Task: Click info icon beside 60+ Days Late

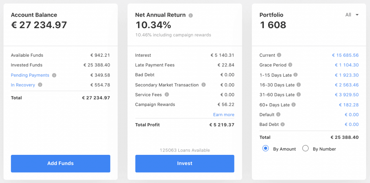Action: click(294, 105)
